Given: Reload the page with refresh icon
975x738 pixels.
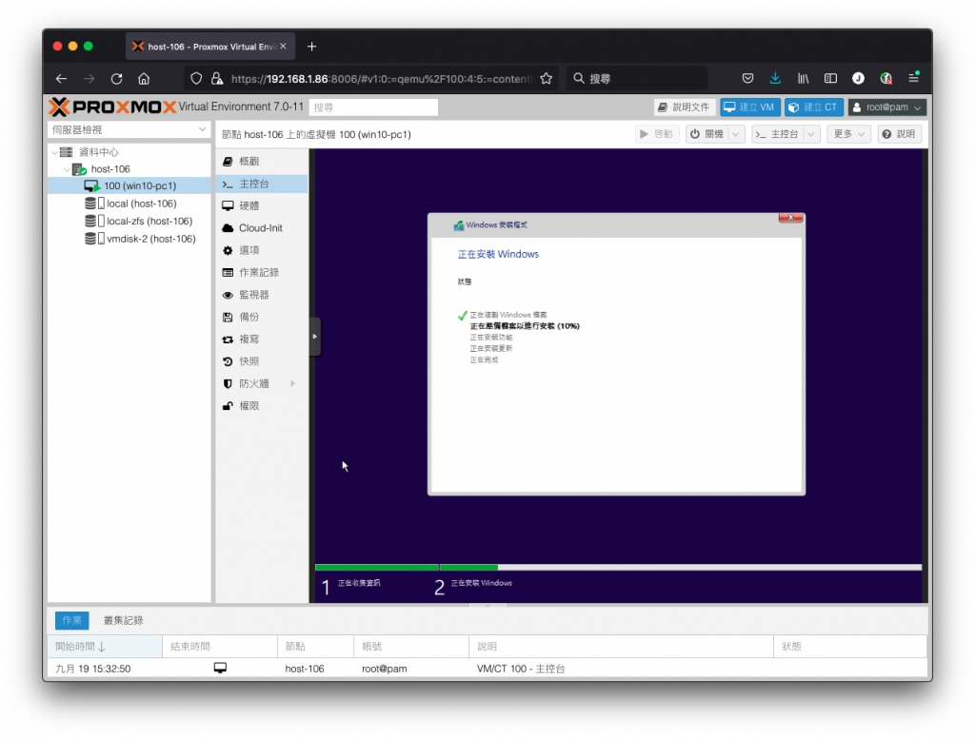Looking at the screenshot, I should click(x=116, y=79).
